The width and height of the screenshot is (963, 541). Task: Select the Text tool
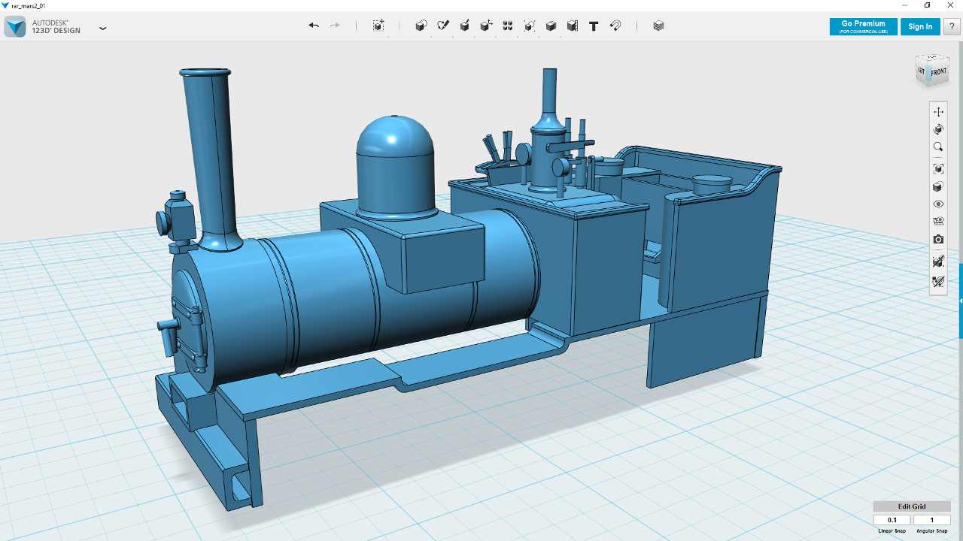[x=594, y=26]
